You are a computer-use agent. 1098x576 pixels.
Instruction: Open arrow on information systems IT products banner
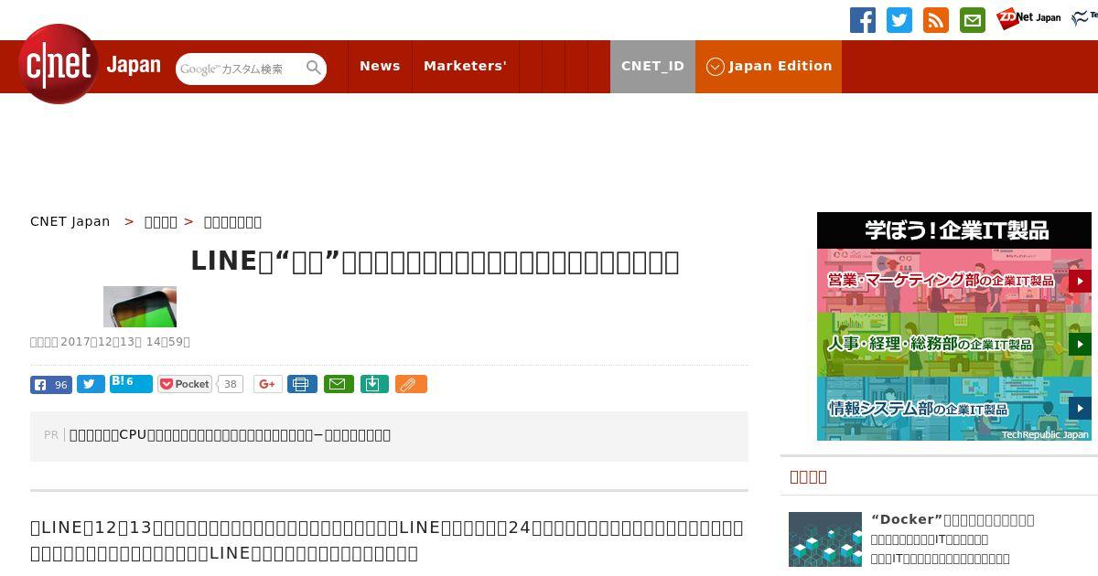coord(1080,409)
